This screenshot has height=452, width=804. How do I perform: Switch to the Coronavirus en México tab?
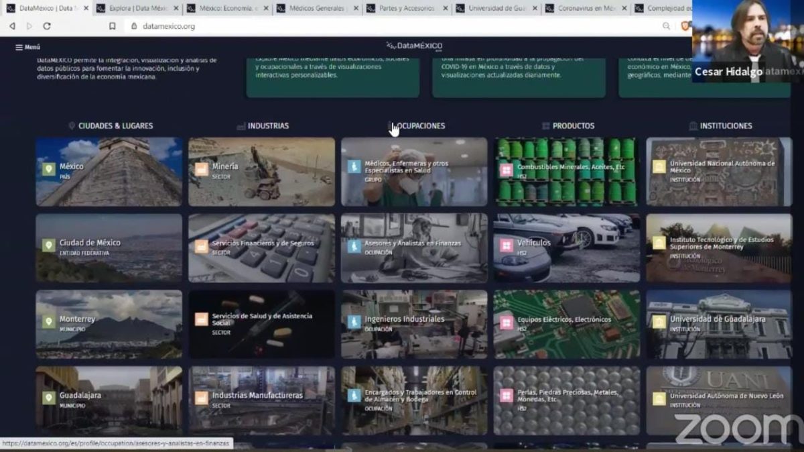pos(584,8)
